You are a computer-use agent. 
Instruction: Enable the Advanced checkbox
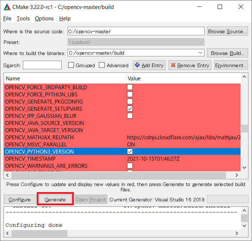[102, 65]
